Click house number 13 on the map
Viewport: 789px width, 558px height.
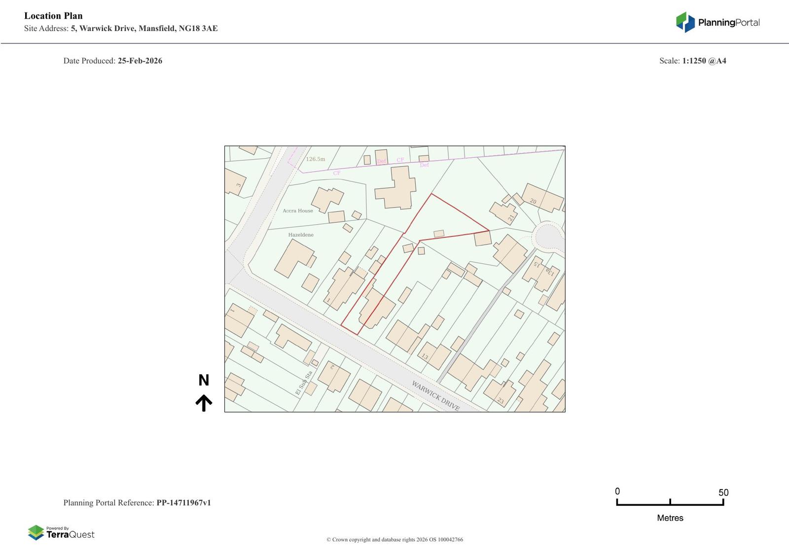click(x=425, y=356)
